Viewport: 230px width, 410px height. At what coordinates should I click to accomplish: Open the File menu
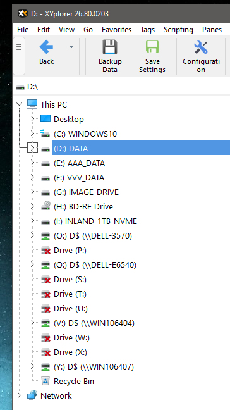(23, 30)
